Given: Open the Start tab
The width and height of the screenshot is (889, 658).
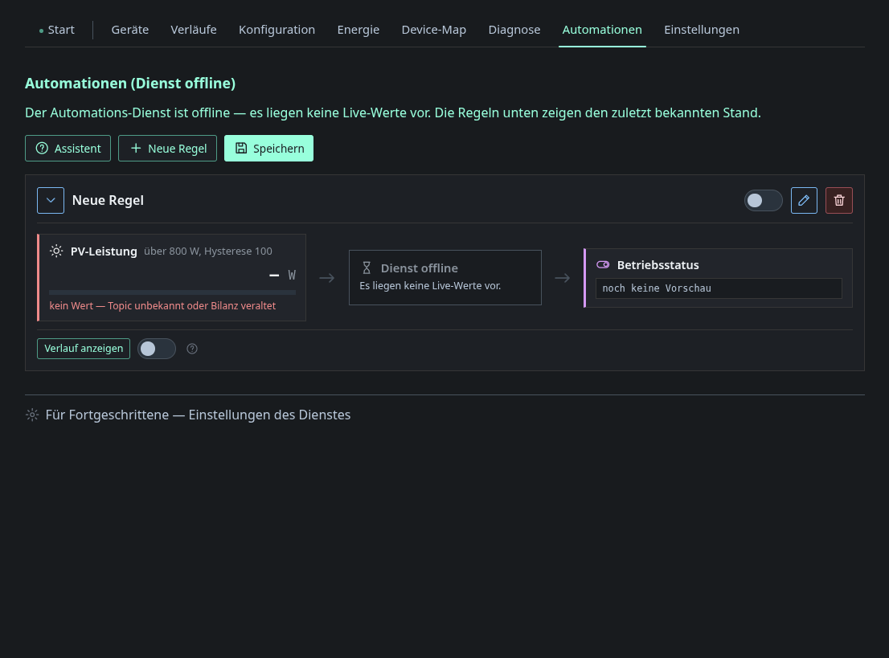Looking at the screenshot, I should coord(57,30).
